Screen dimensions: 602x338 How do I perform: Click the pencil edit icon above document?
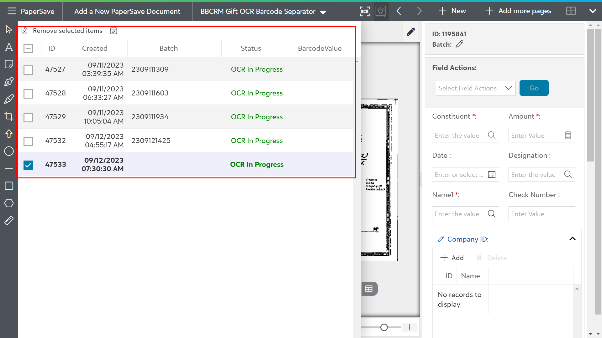[411, 32]
